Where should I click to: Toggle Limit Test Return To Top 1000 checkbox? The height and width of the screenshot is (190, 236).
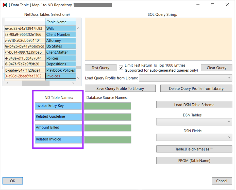(121, 68)
